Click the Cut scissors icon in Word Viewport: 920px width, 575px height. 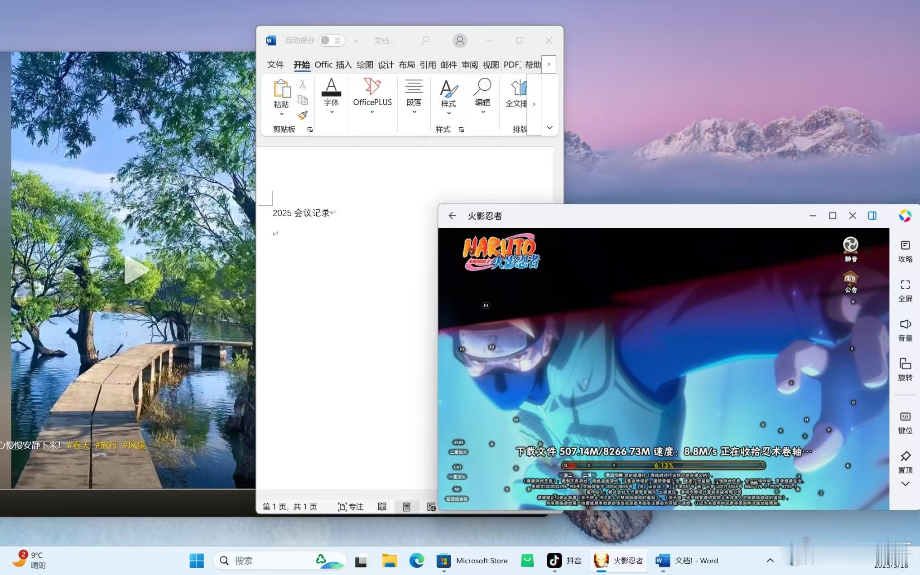pos(303,84)
